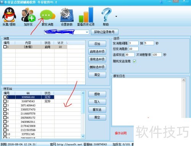Toggle checkbox for message row 1

coord(5,47)
